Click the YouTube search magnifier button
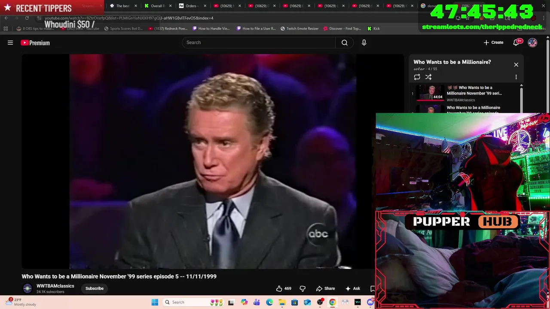Screen dimensions: 550x309 tap(345, 42)
